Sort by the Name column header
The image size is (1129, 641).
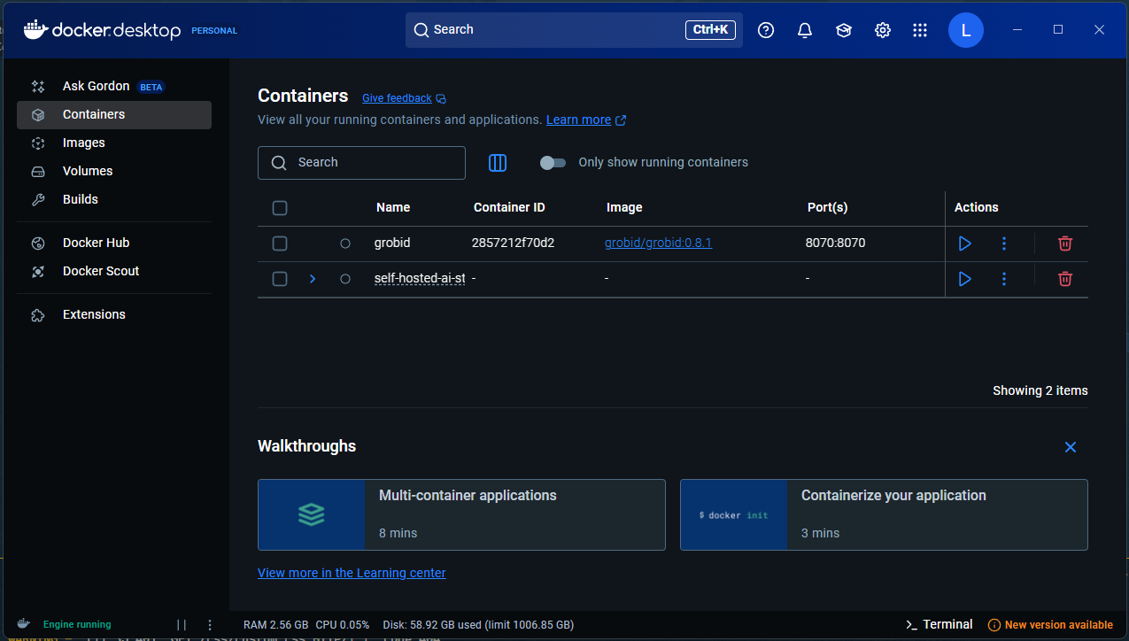393,207
